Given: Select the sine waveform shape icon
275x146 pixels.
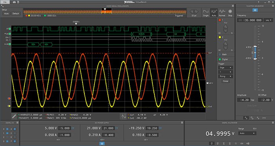Looking at the screenshot, I should (x=246, y=118).
